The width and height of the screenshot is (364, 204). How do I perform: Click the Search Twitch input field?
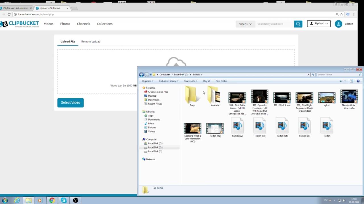(339, 75)
